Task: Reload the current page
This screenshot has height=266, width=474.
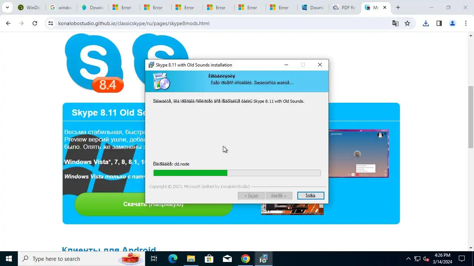Action: 35,23
